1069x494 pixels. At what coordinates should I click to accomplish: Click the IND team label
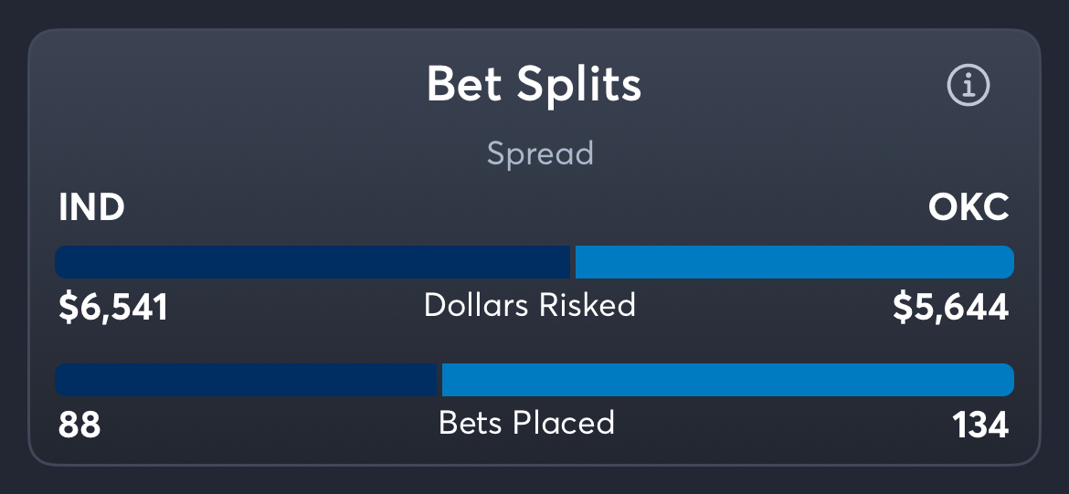click(x=91, y=208)
